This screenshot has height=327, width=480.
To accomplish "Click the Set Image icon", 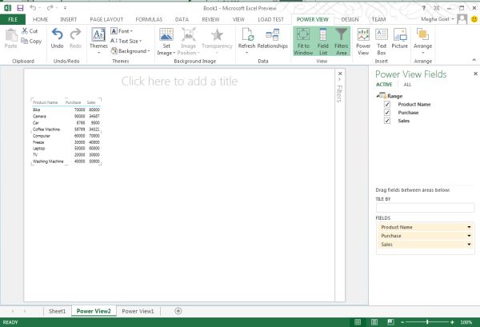I will pyautogui.click(x=166, y=35).
